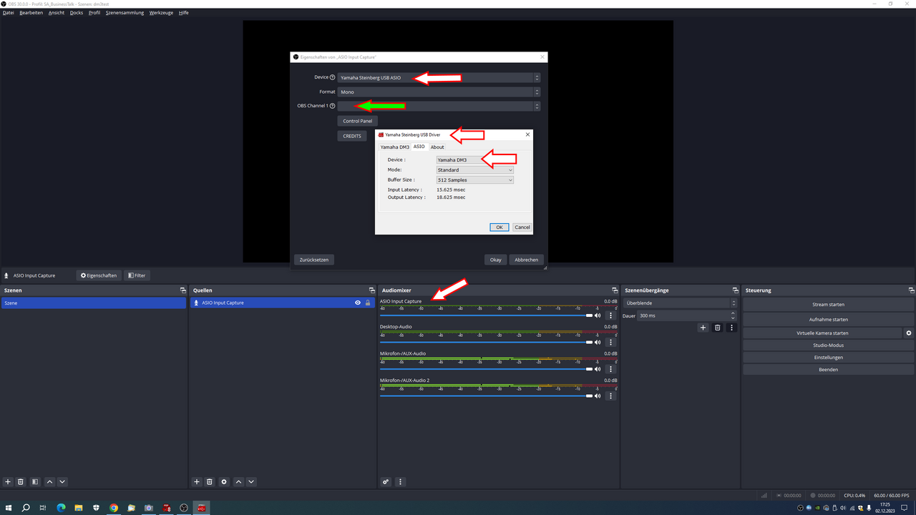
Task: Mute Mikrofon-/AUX-Audio channel
Action: [x=598, y=369]
